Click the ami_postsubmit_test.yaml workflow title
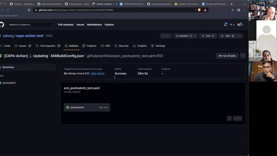 tap(82, 88)
